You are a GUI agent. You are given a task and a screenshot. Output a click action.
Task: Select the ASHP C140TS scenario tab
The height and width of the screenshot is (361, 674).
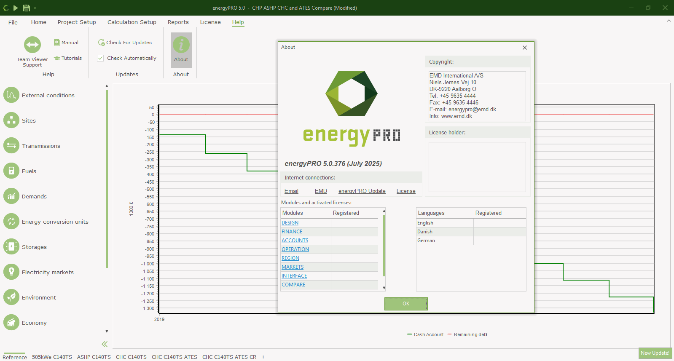[x=94, y=357]
